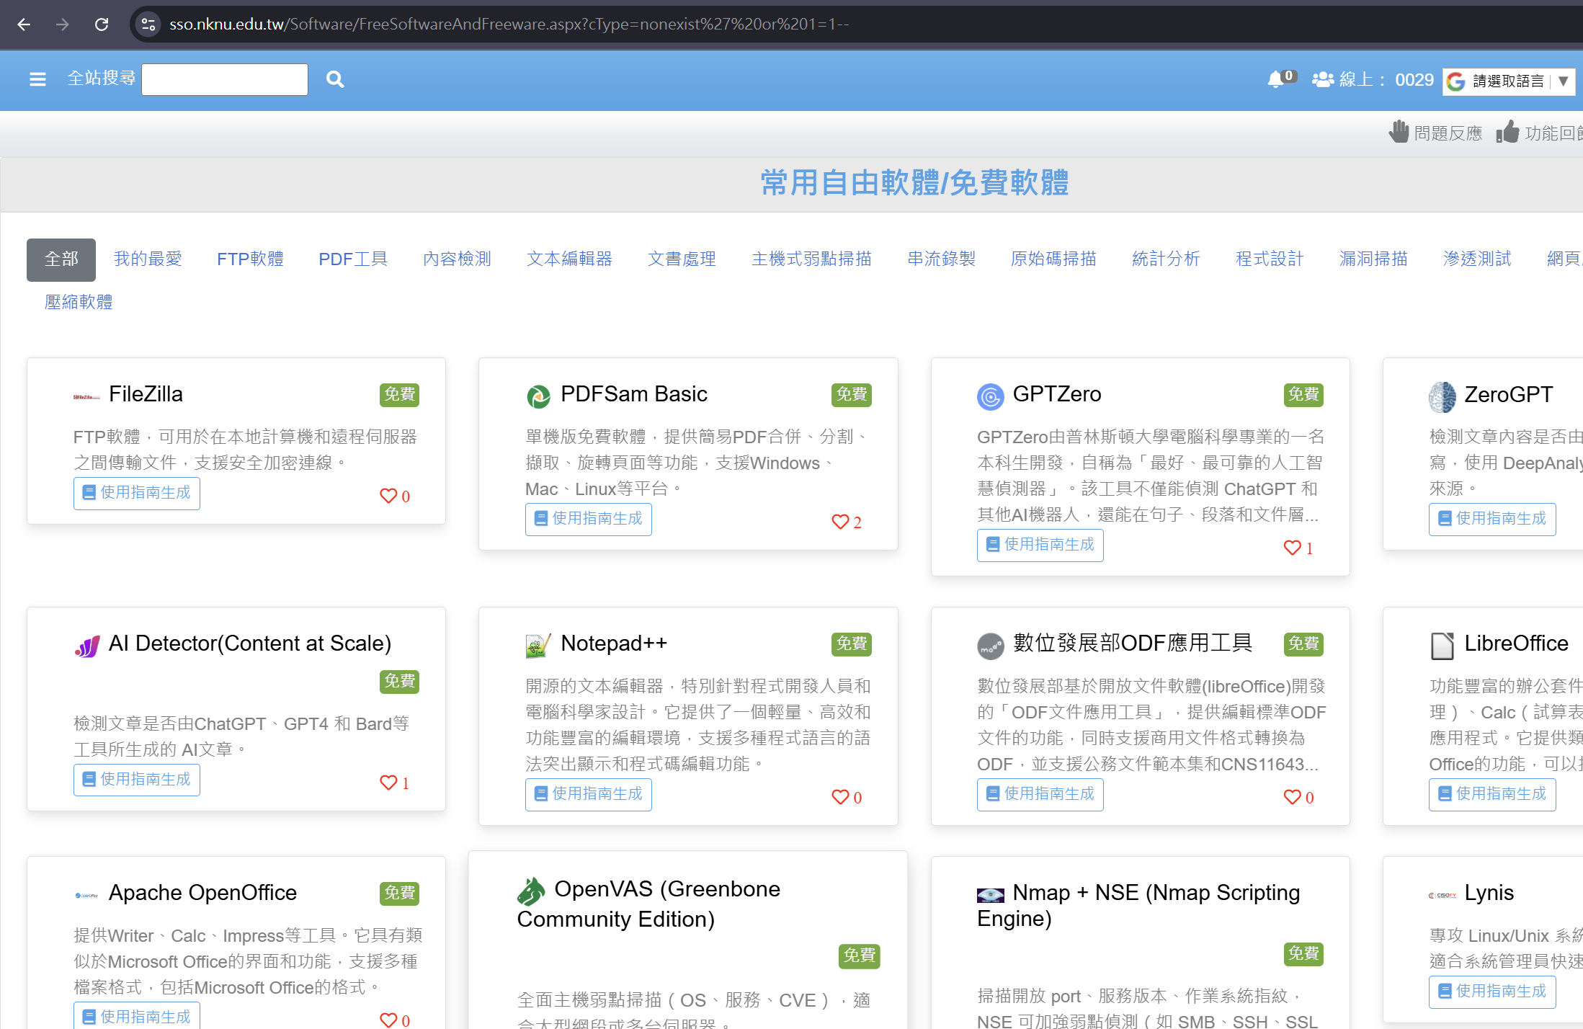
Task: Focus the 全站搜尋 search input field
Action: pyautogui.click(x=225, y=79)
